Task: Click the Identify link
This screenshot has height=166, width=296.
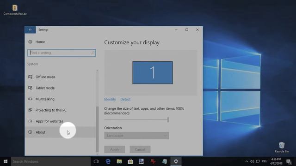Action: click(x=110, y=100)
